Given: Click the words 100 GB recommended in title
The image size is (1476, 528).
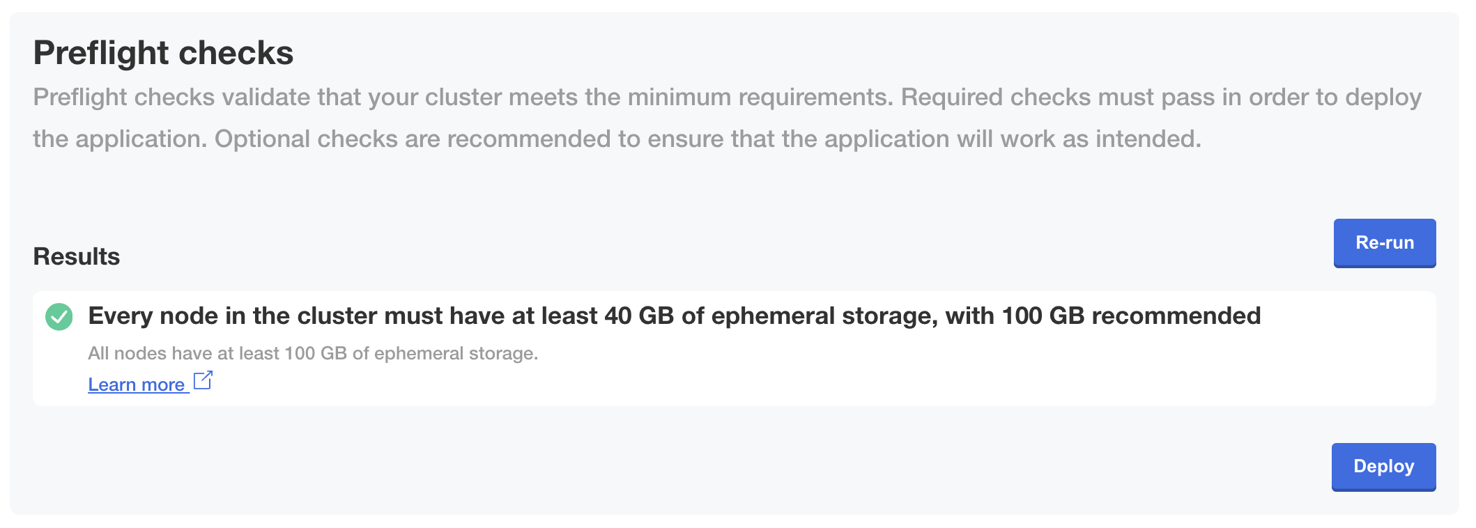Looking at the screenshot, I should pyautogui.click(x=1131, y=316).
